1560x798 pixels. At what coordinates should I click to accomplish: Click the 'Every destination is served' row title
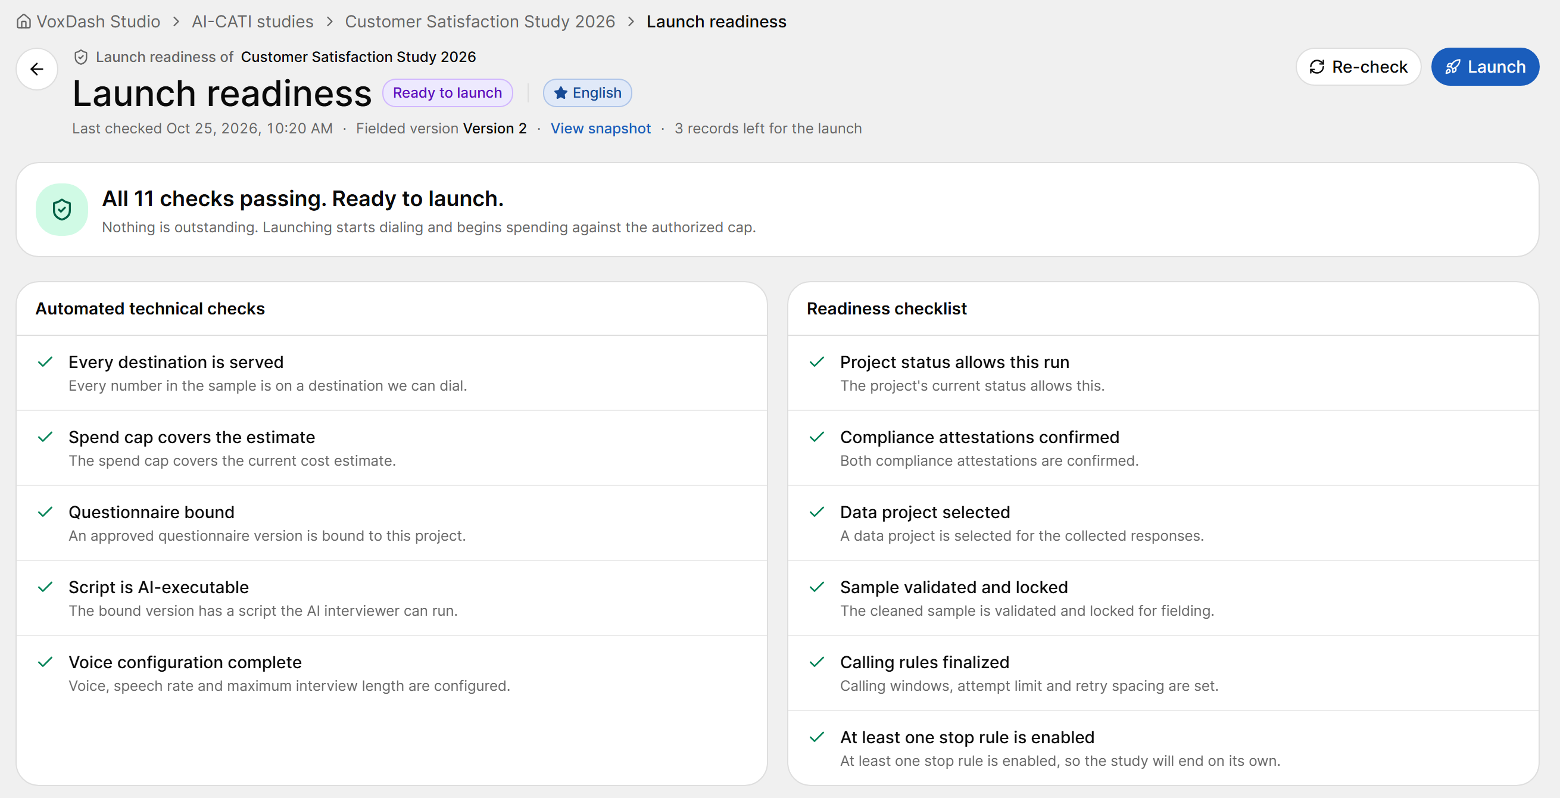[x=176, y=362]
